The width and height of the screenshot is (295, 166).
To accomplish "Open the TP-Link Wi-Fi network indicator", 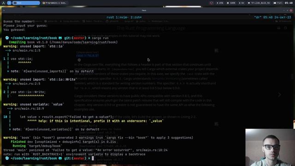I will 259,3.
